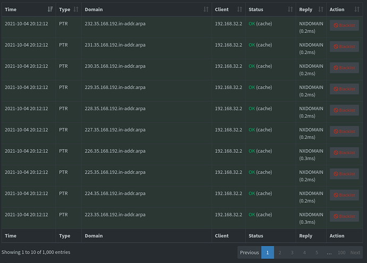This screenshot has height=263, width=367.
Task: Click the 226.35.168.192.in-addr.arpa blacklist button
Action: [x=344, y=153]
